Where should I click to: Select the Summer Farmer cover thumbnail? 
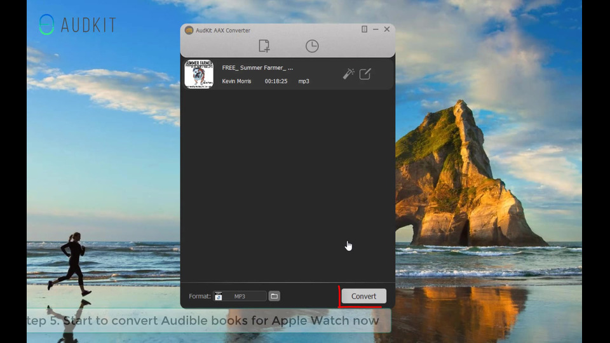(199, 74)
